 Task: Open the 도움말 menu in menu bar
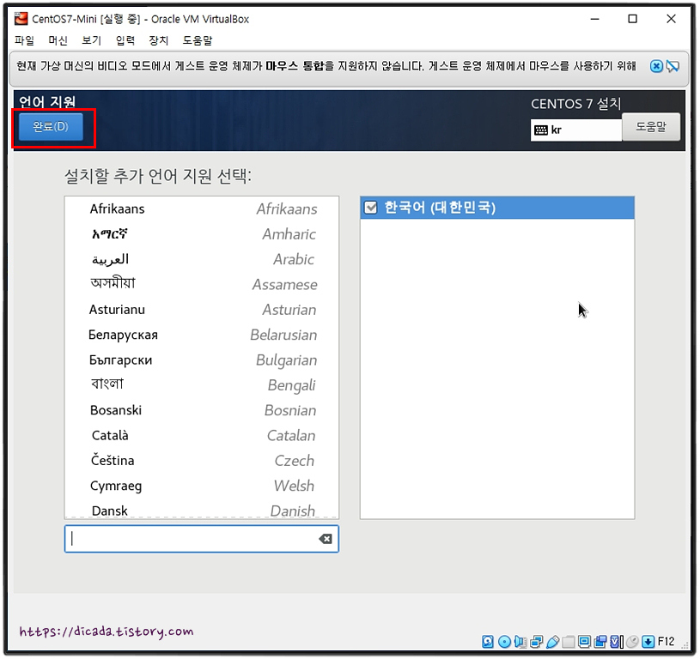(198, 40)
